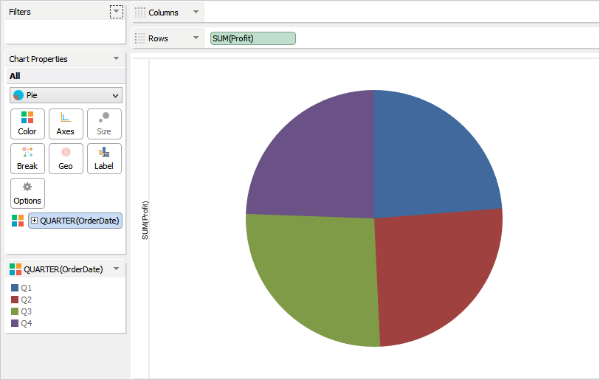Screen dimensions: 600x380
Task: Select the SUM(Profit) pill in Rows
Action: 253,38
